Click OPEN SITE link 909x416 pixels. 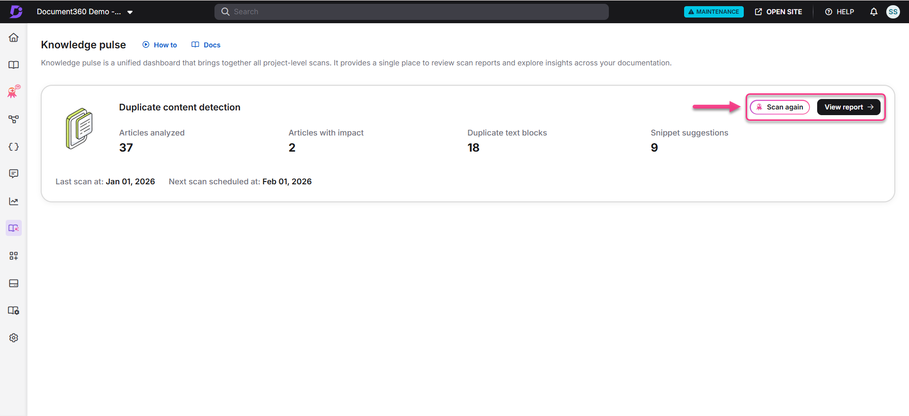pos(778,12)
